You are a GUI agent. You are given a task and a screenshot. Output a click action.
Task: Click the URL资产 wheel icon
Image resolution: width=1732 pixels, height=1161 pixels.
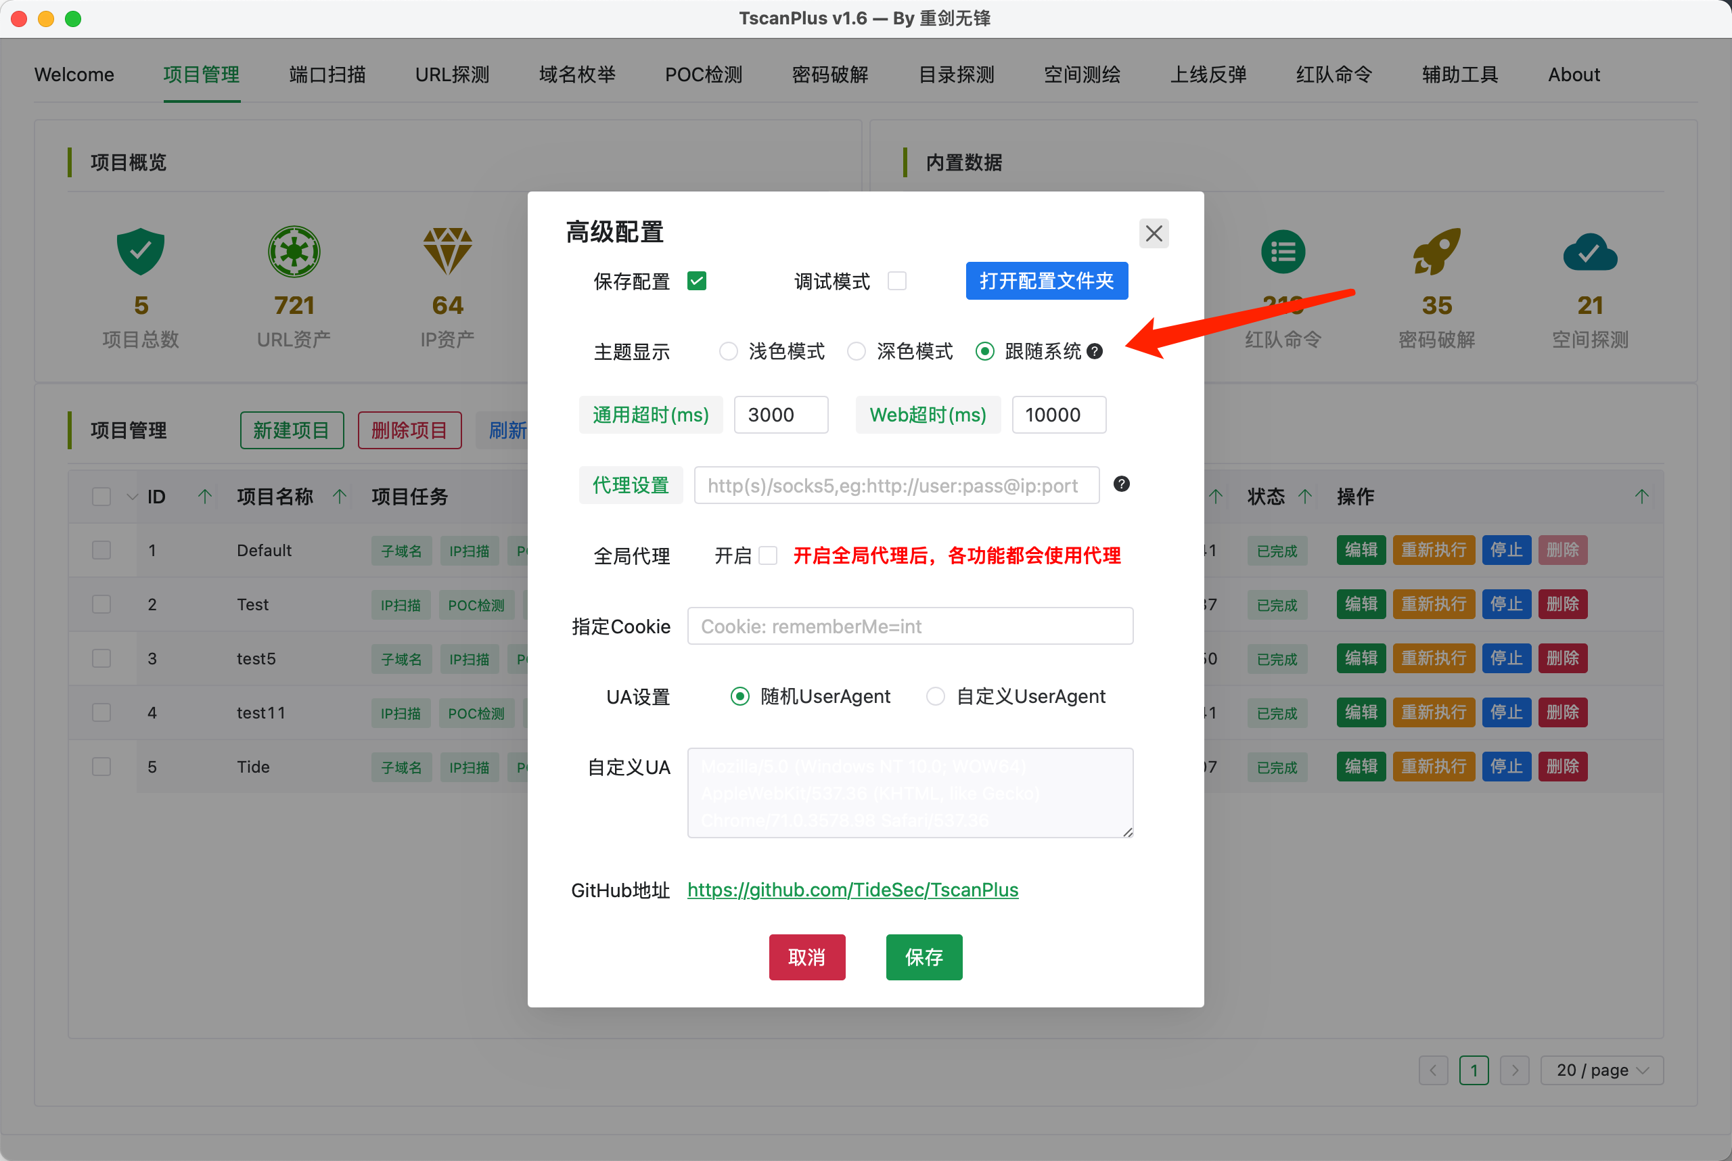(294, 252)
